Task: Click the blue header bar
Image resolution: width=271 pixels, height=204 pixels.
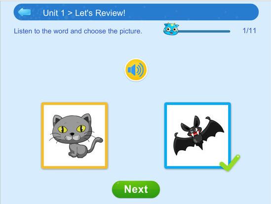Action: click(x=136, y=12)
